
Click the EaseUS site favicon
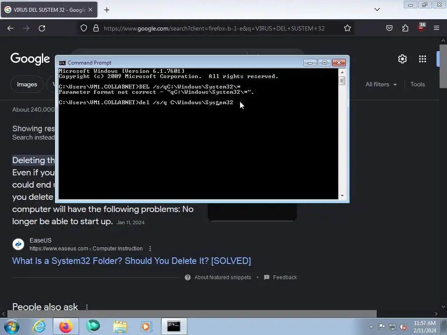click(x=18, y=244)
